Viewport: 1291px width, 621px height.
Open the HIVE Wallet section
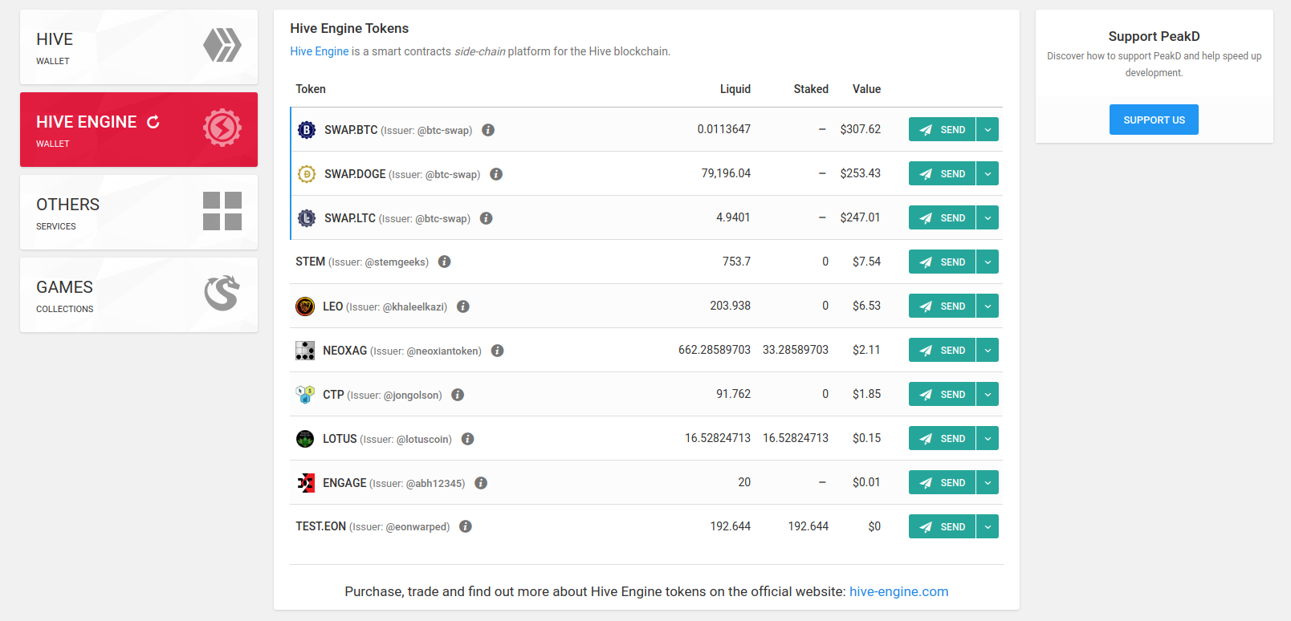click(139, 47)
